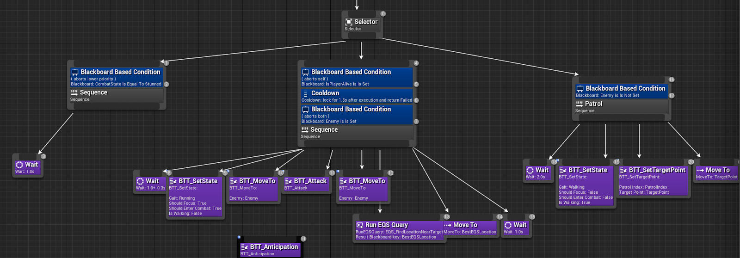This screenshot has width=740, height=258.
Task: Click text 'Blackboard: Enemy is Is Not Set'
Action: point(607,95)
